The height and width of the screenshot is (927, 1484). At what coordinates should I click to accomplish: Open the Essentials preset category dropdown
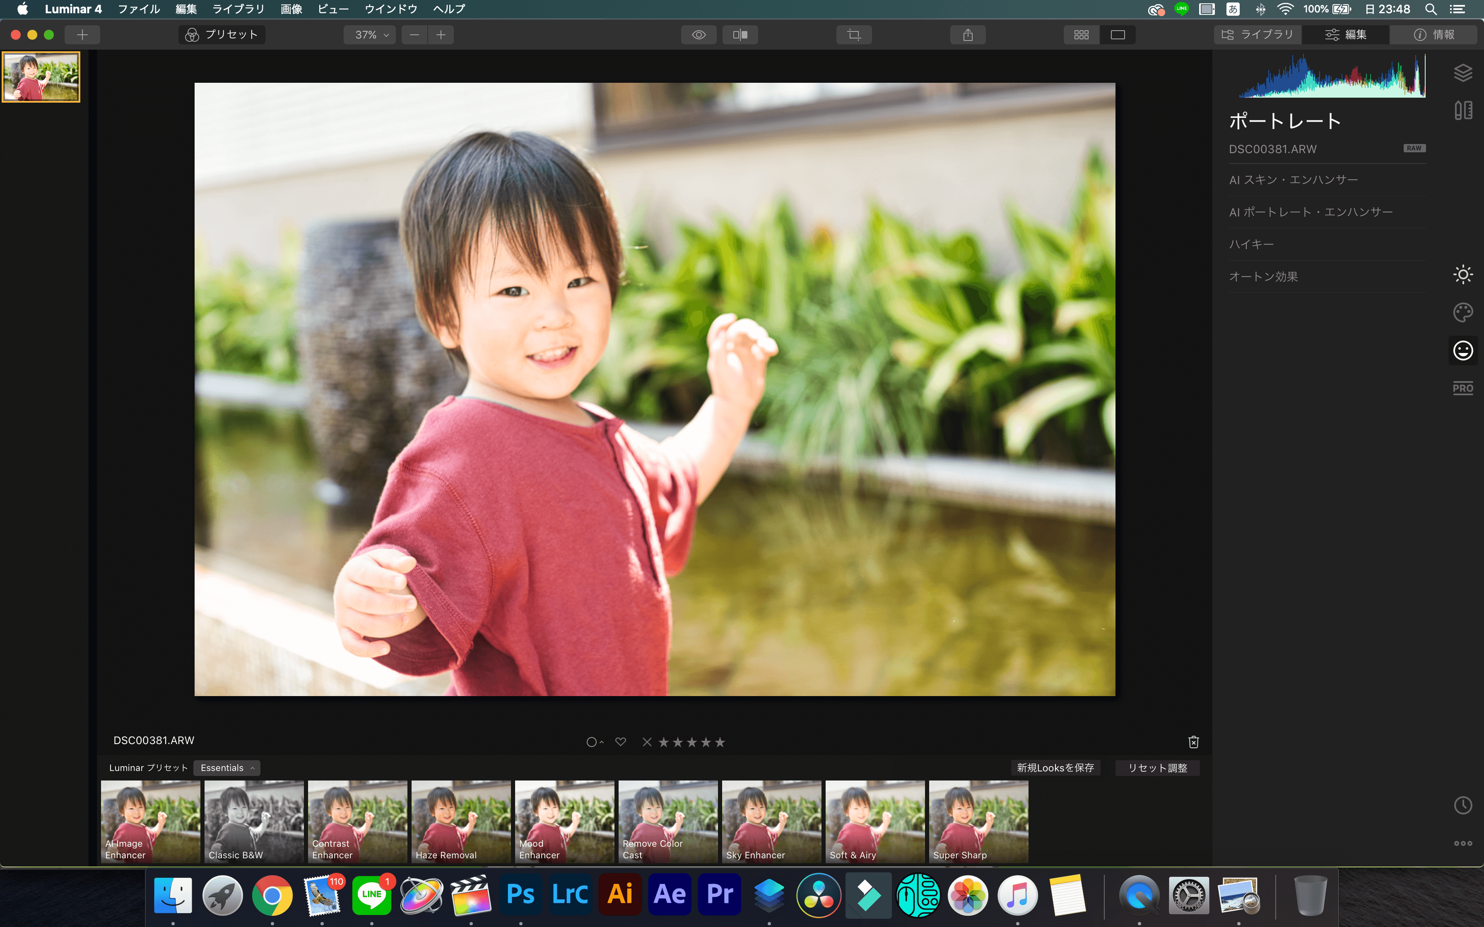[x=227, y=768]
